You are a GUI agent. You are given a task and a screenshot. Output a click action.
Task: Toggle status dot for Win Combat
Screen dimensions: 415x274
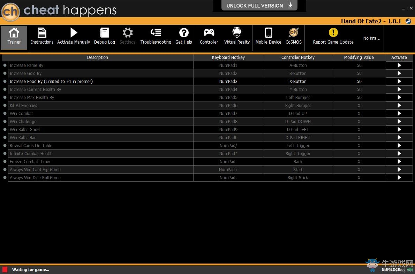click(x=5, y=113)
